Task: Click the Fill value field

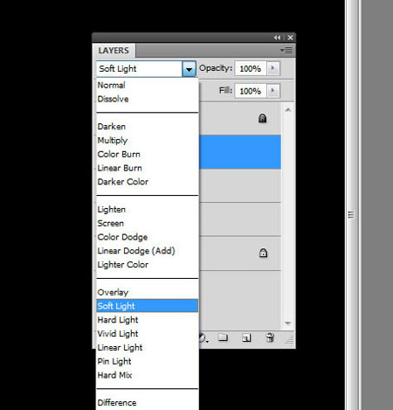Action: pyautogui.click(x=251, y=91)
